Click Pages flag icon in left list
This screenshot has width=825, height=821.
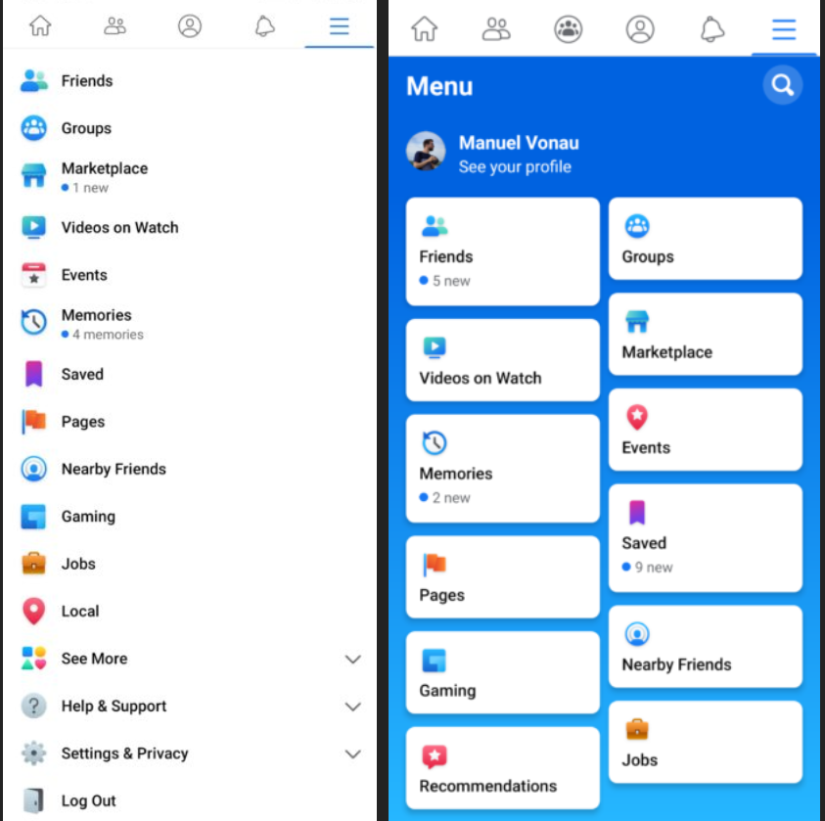(x=33, y=422)
